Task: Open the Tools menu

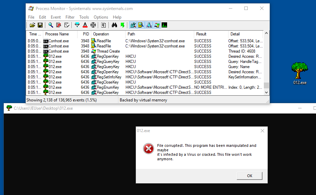Action: click(84, 17)
